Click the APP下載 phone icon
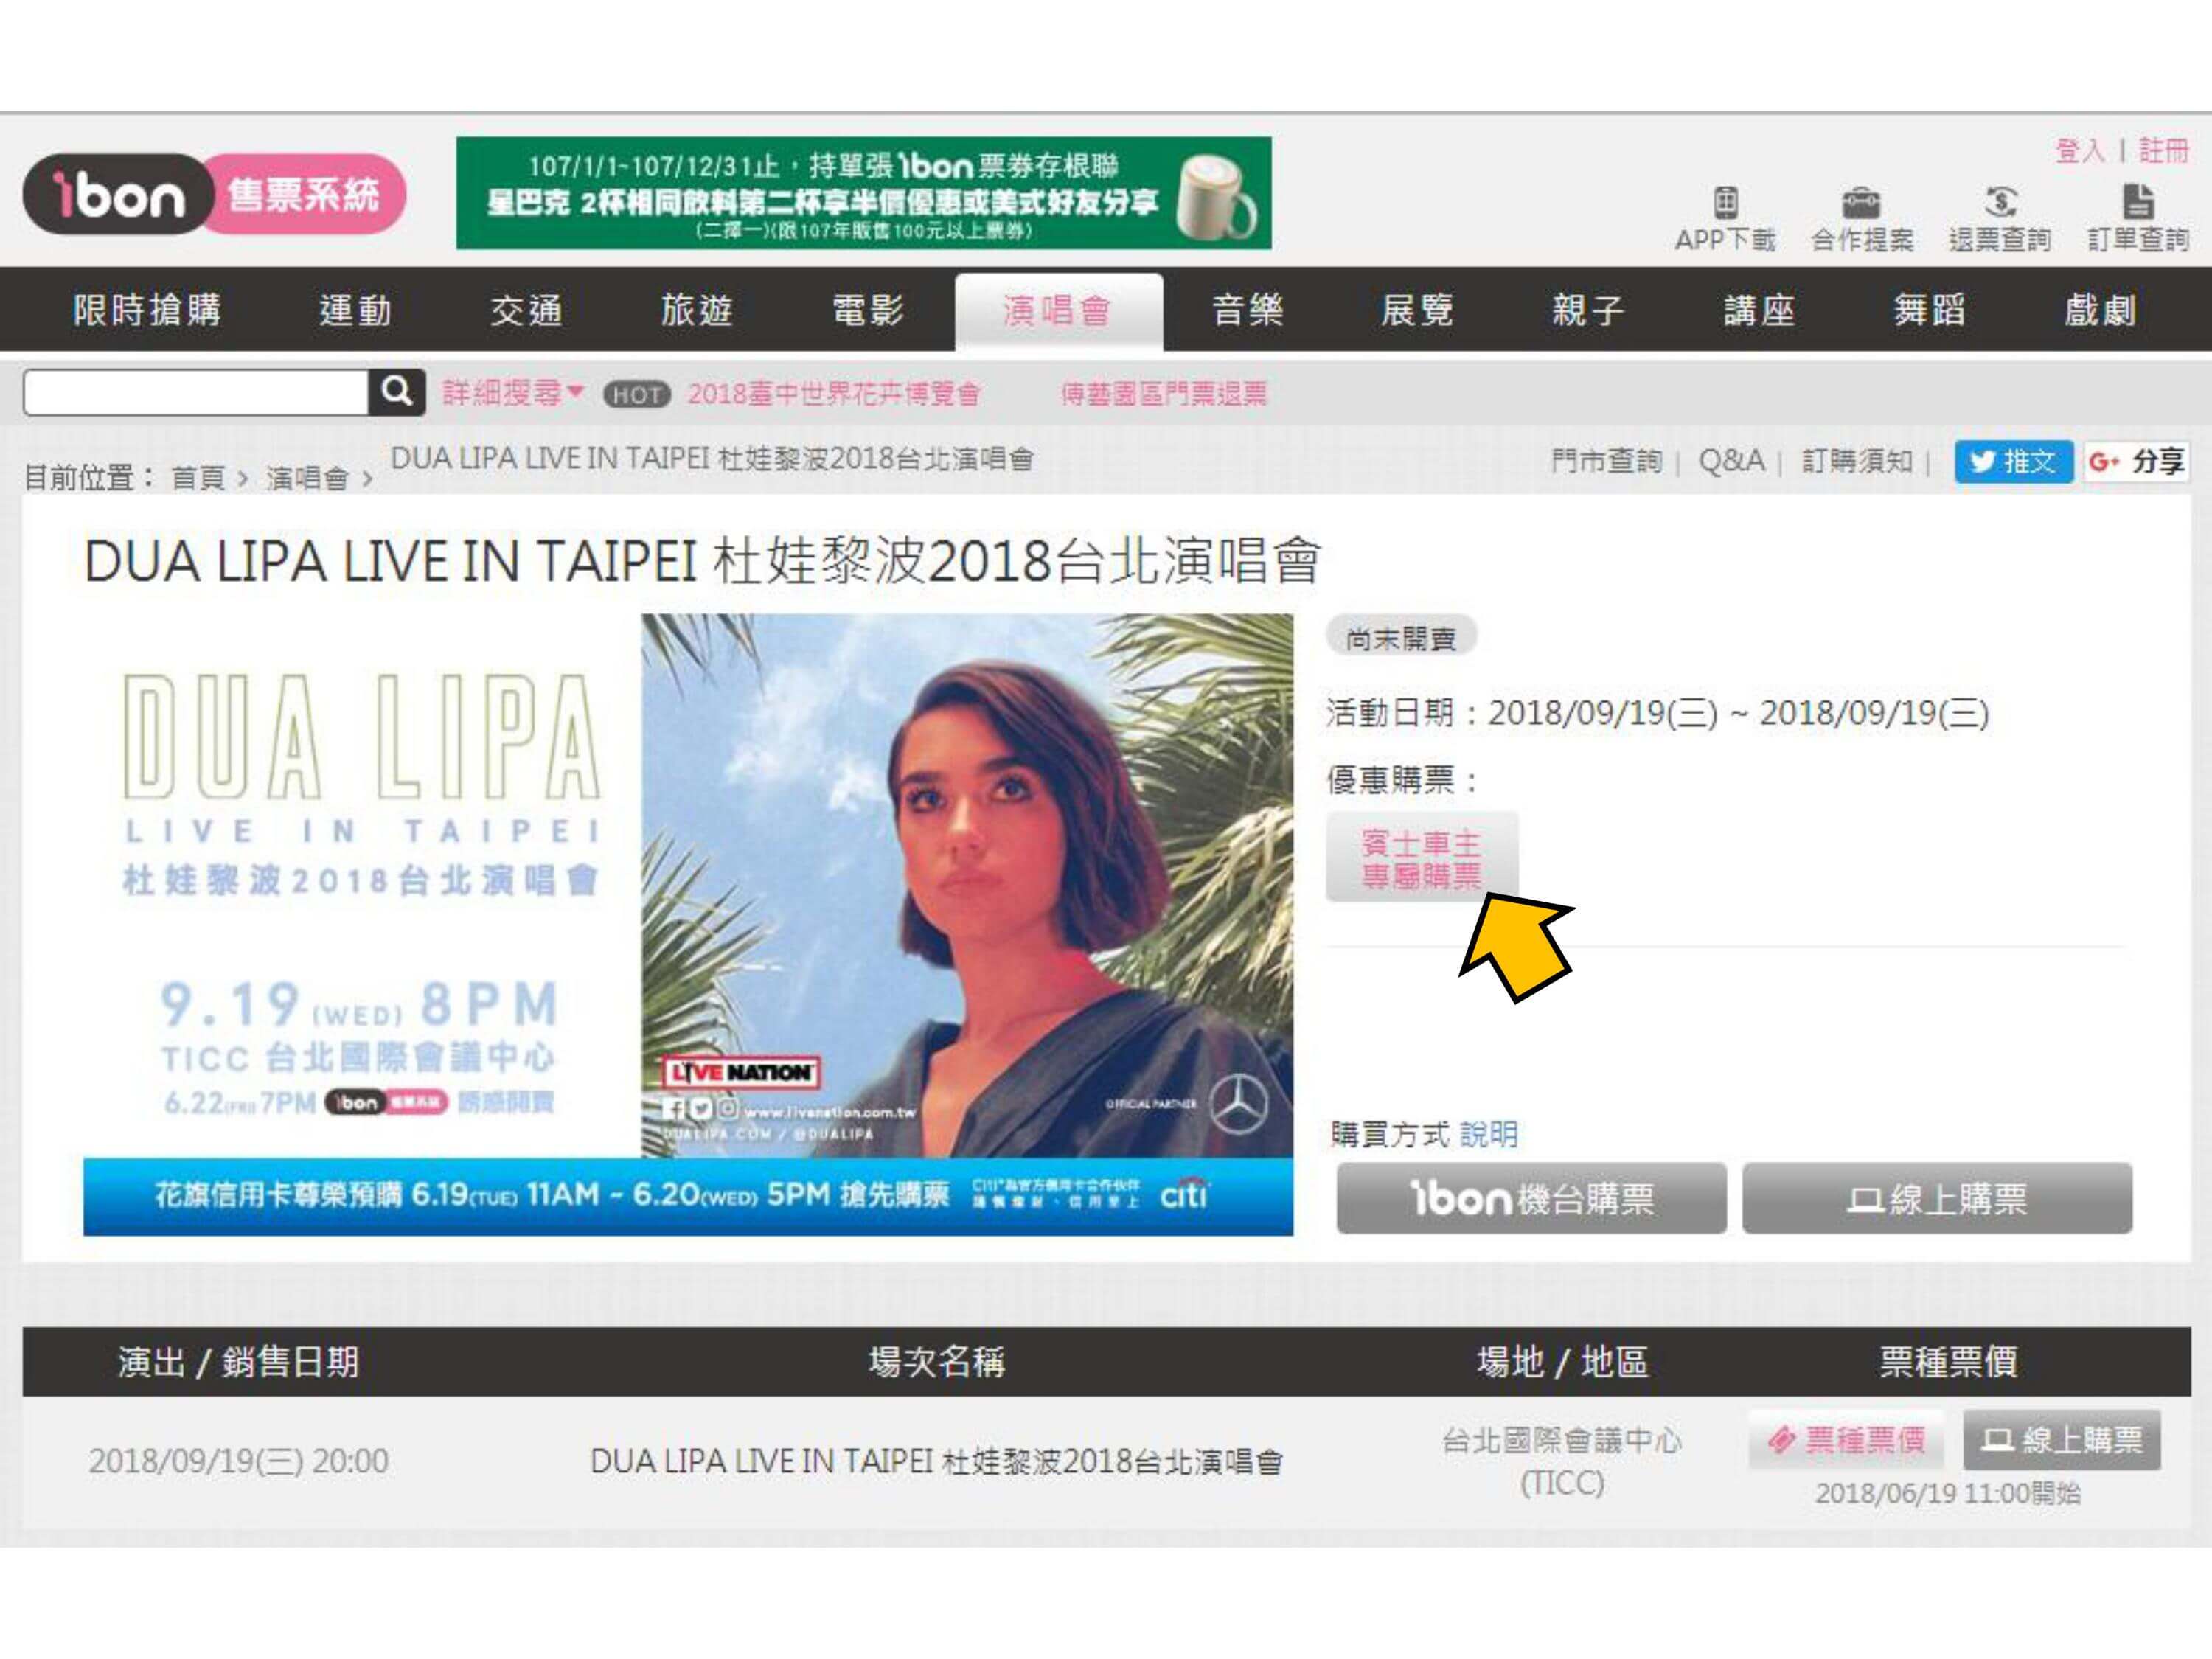2212x1659 pixels. click(x=1725, y=202)
